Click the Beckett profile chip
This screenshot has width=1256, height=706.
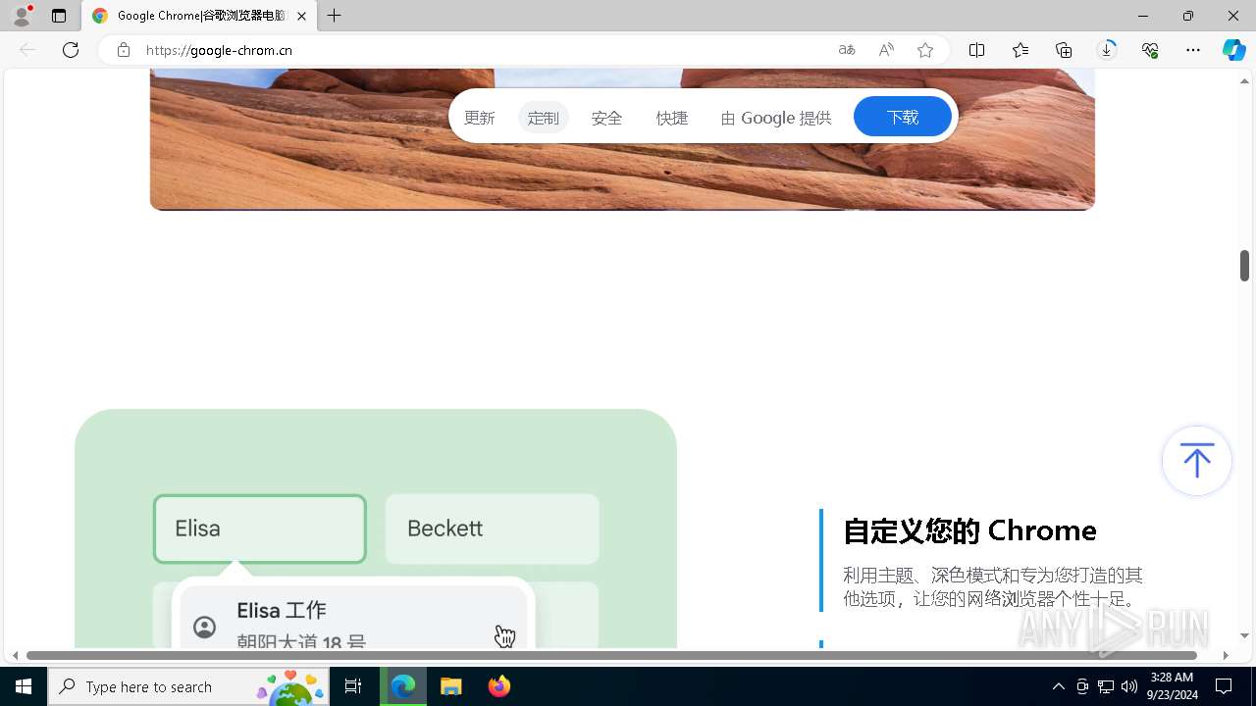pyautogui.click(x=493, y=529)
